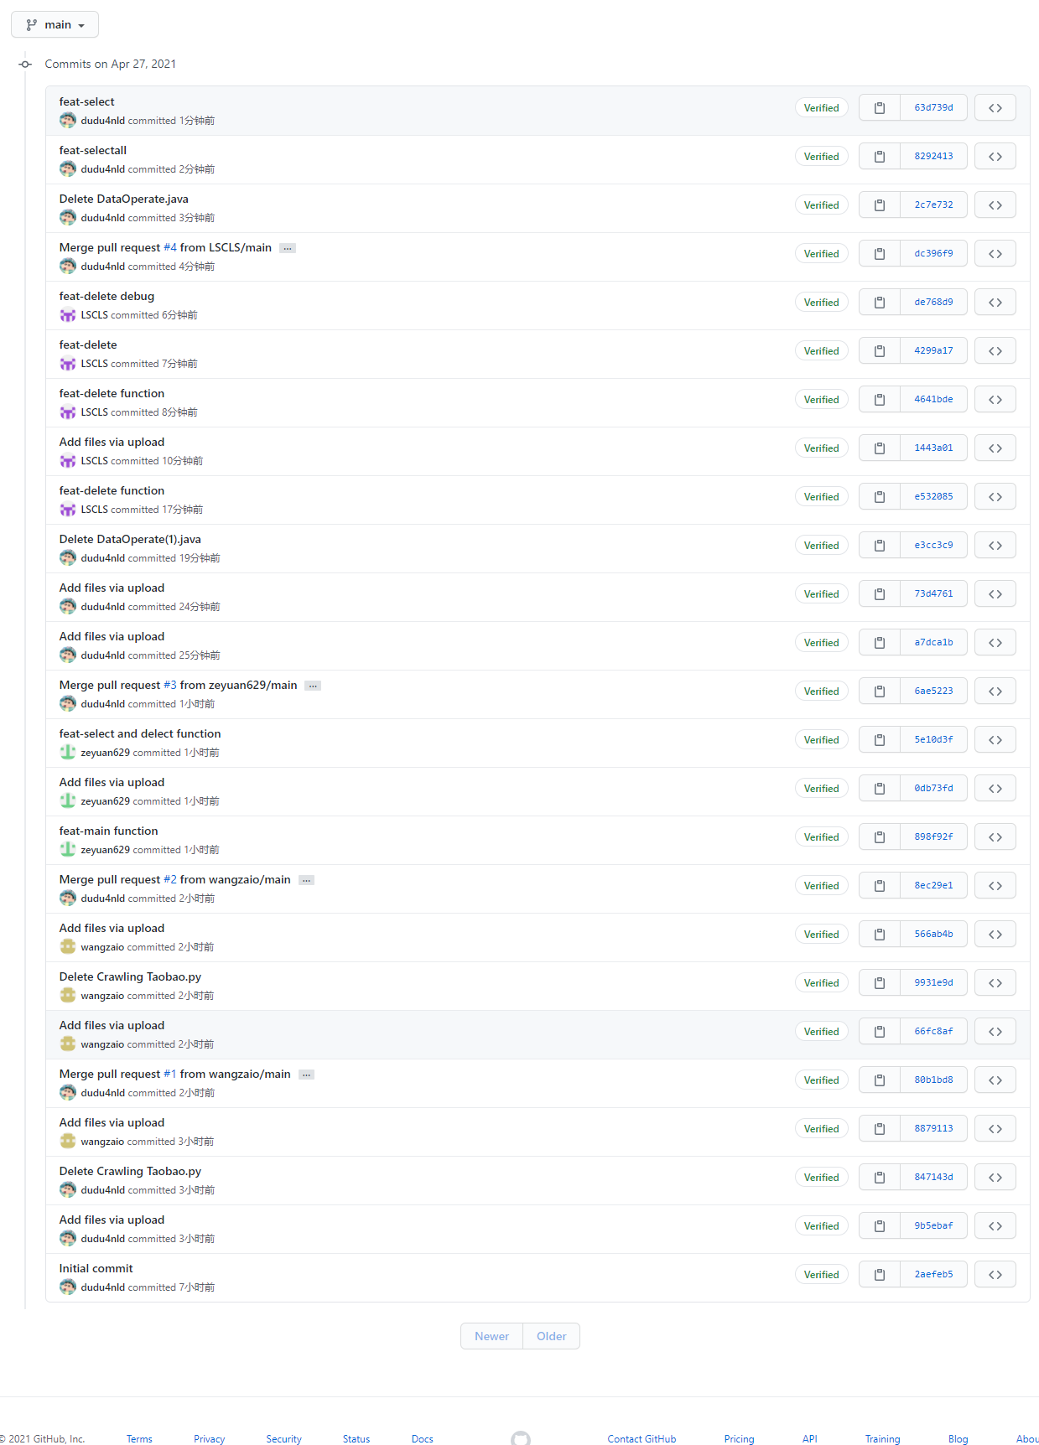The height and width of the screenshot is (1445, 1039).
Task: Open the Delete DataOperate.java commit
Action: (x=123, y=199)
